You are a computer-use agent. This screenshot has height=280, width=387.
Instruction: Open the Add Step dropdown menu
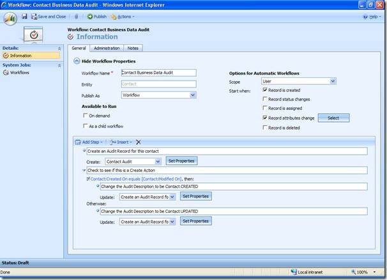click(x=89, y=142)
